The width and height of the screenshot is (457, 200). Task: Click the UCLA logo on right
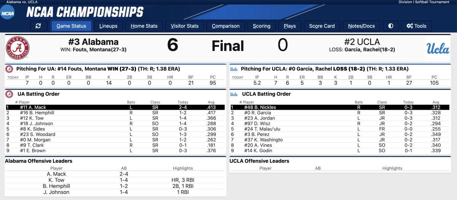pos(438,48)
